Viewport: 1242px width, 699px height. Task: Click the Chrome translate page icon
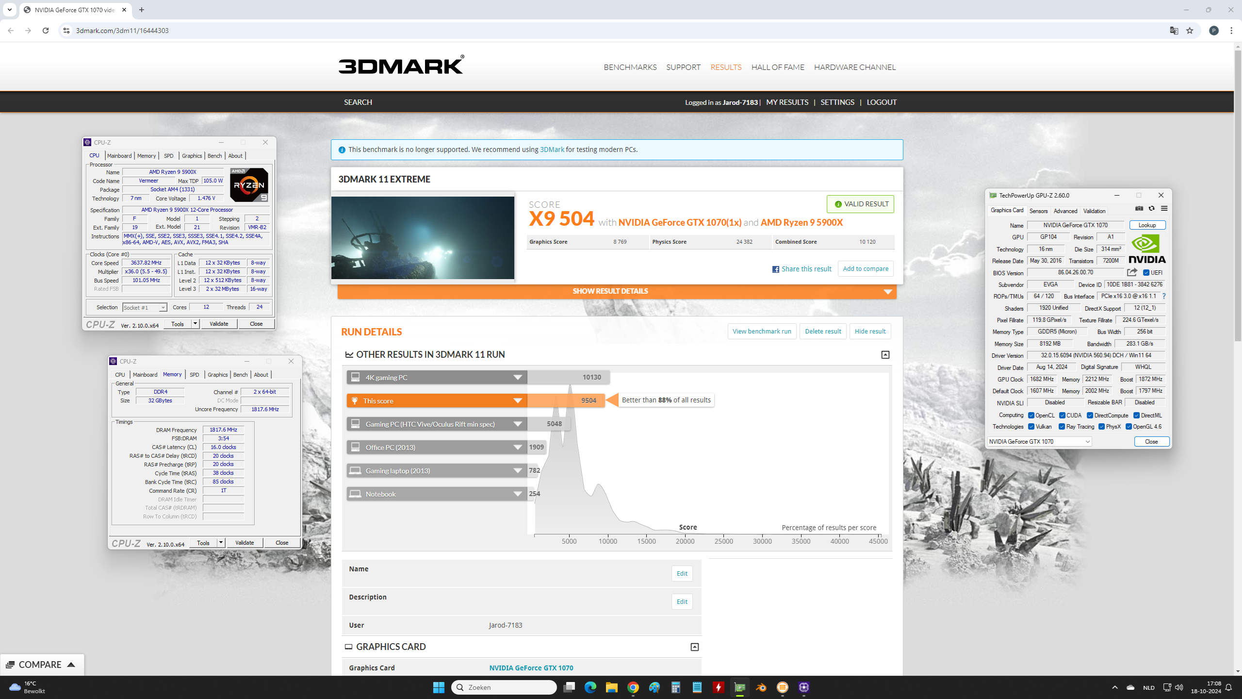pos(1174,31)
